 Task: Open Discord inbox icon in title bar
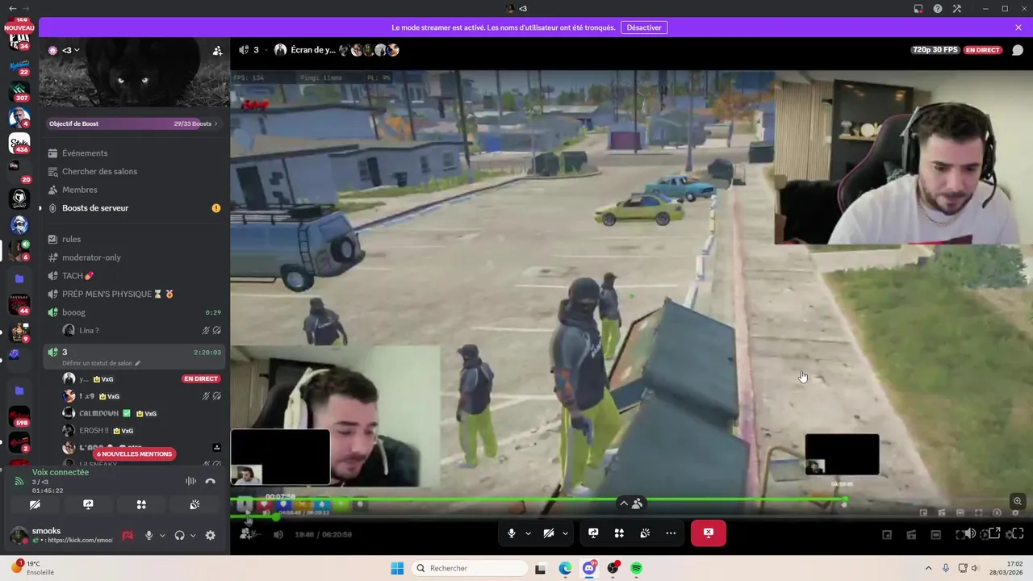point(918,9)
